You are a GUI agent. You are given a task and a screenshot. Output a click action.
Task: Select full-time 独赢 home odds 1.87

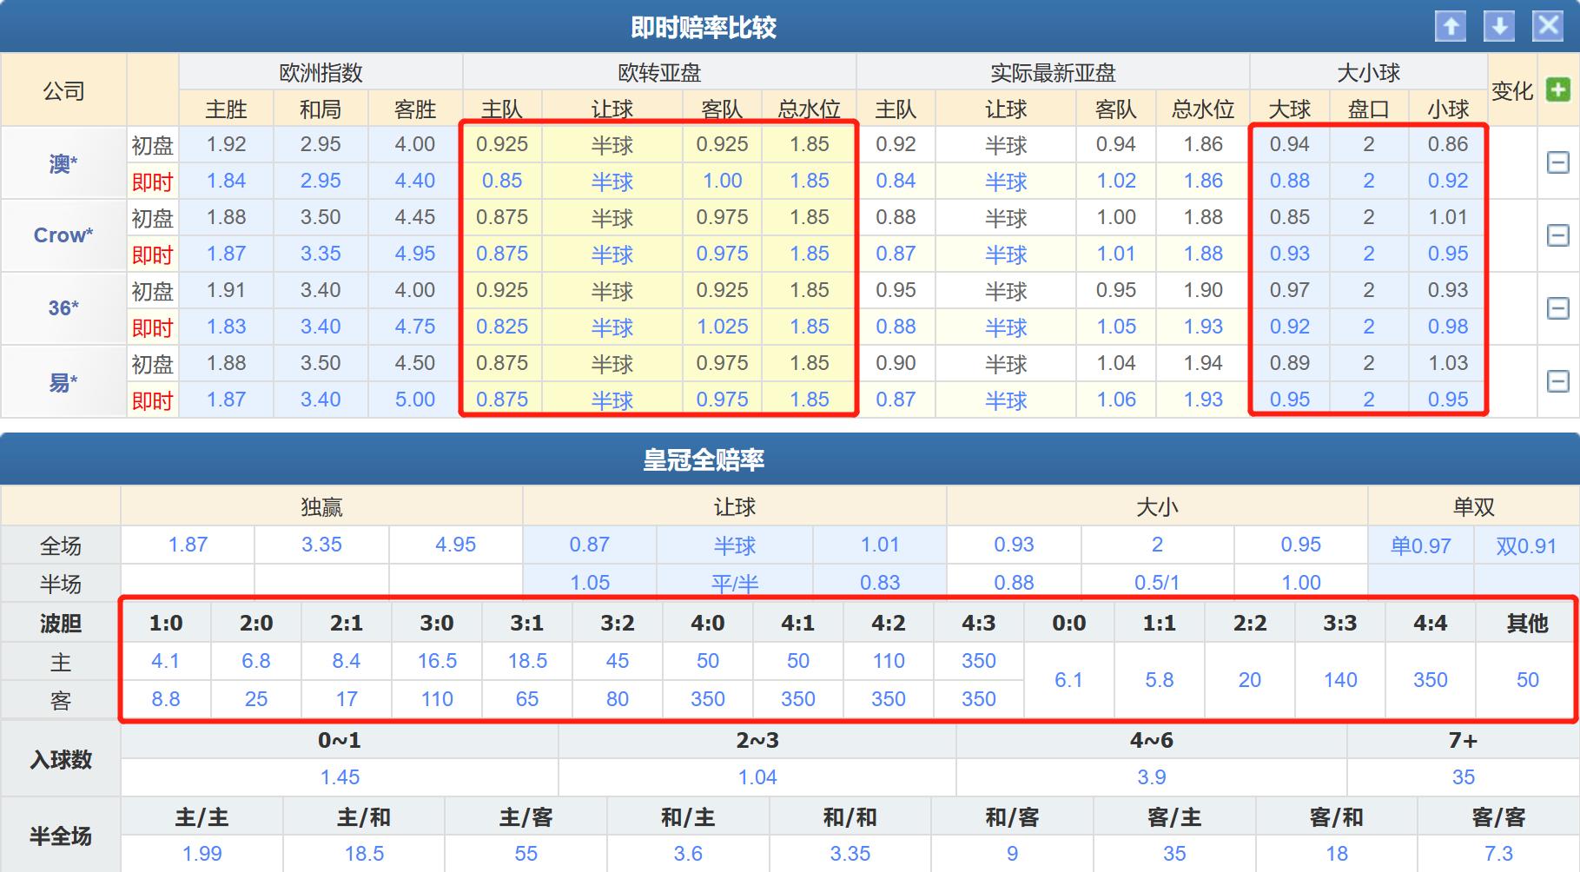click(x=188, y=545)
